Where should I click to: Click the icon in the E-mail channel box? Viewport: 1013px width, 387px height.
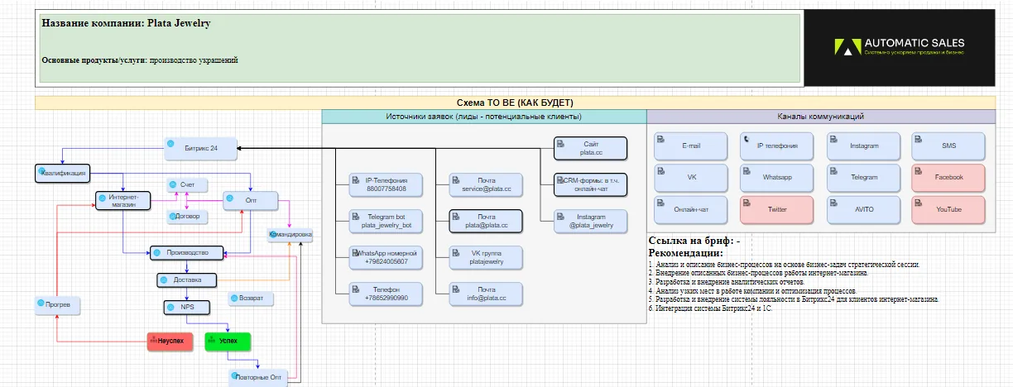point(660,139)
